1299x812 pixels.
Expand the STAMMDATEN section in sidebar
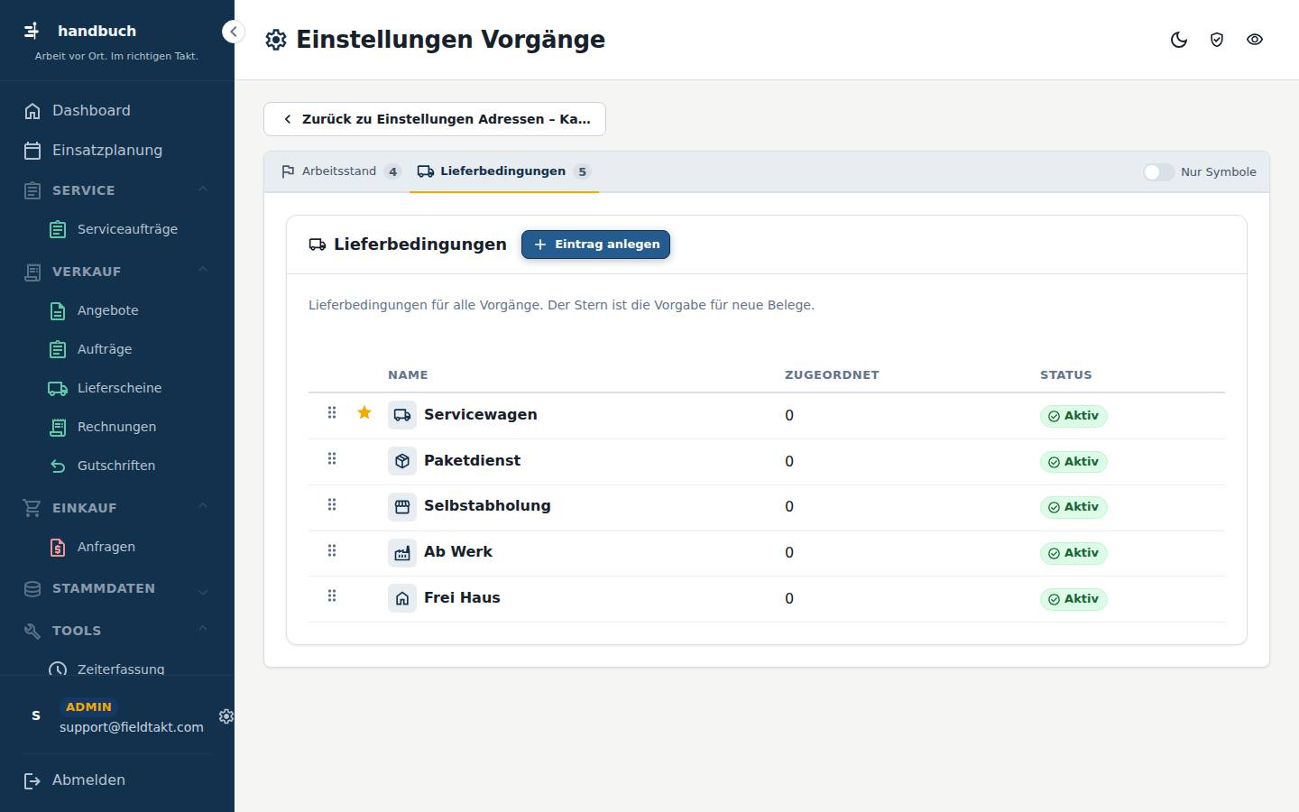coord(203,592)
